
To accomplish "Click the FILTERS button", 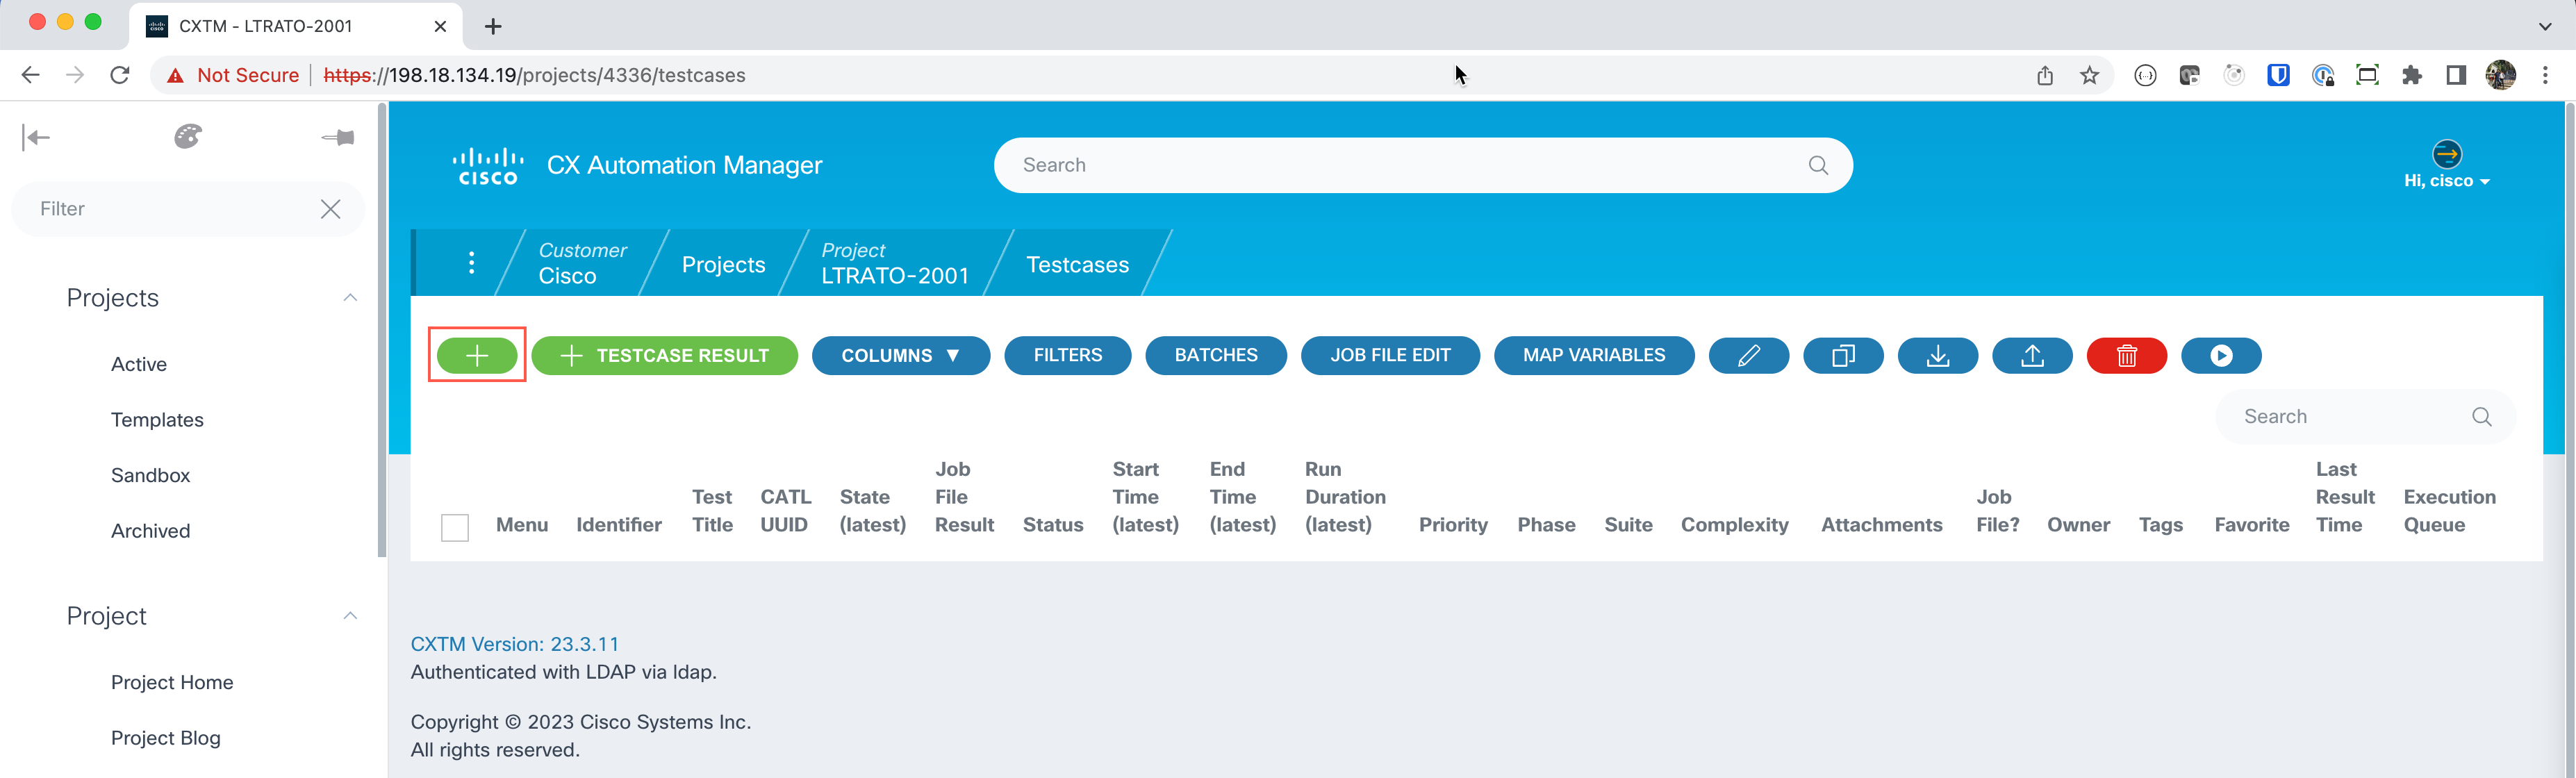I will [x=1067, y=355].
